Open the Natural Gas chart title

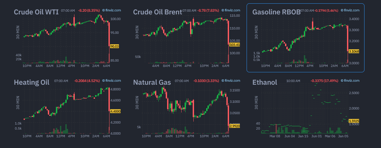152,82
